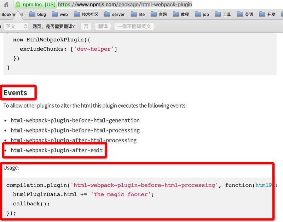Click the browser home icon
Viewport: 283px width, 222px height.
(x=6, y=5)
